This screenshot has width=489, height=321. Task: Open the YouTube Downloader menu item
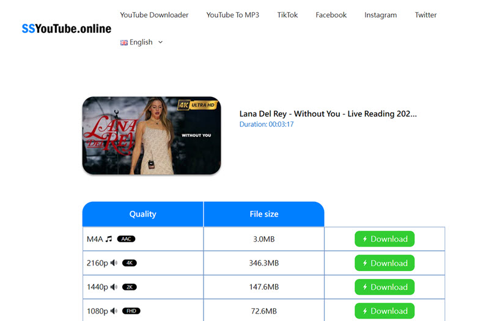[154, 15]
